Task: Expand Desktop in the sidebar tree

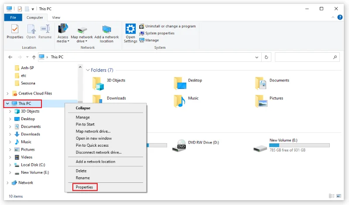Action: click(x=10, y=119)
